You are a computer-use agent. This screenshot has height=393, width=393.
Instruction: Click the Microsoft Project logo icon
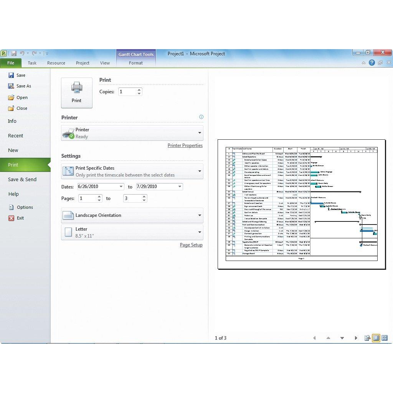pos(3,53)
